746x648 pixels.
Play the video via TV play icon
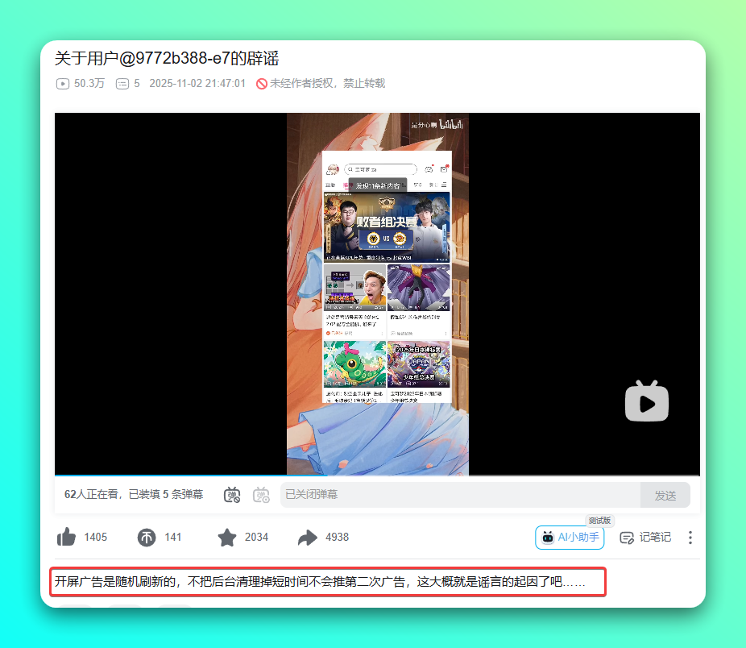pos(647,401)
